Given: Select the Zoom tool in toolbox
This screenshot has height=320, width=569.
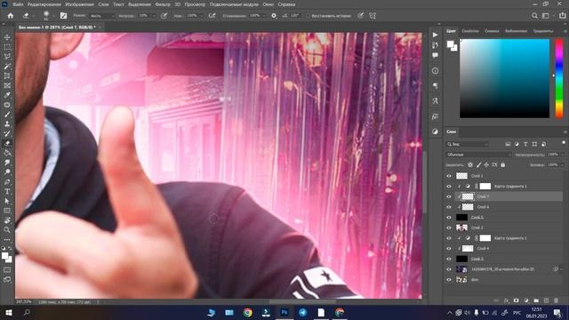Looking at the screenshot, I should 7,229.
